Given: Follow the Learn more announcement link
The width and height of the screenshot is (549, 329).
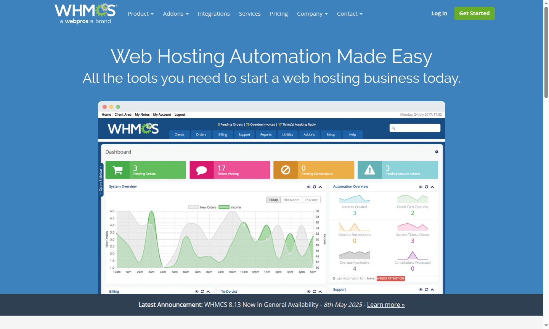Looking at the screenshot, I should (x=385, y=305).
